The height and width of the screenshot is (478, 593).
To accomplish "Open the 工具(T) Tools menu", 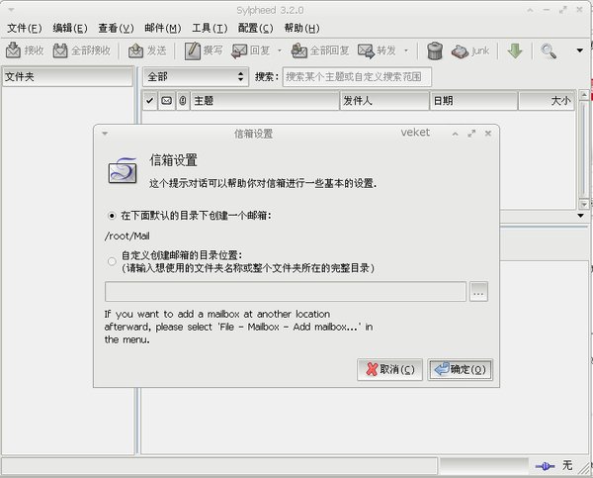I will [210, 28].
